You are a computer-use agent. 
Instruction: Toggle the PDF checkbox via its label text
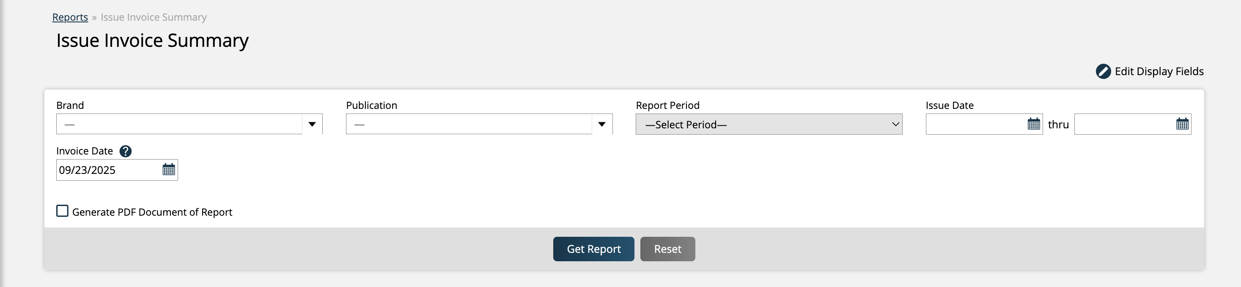point(152,211)
